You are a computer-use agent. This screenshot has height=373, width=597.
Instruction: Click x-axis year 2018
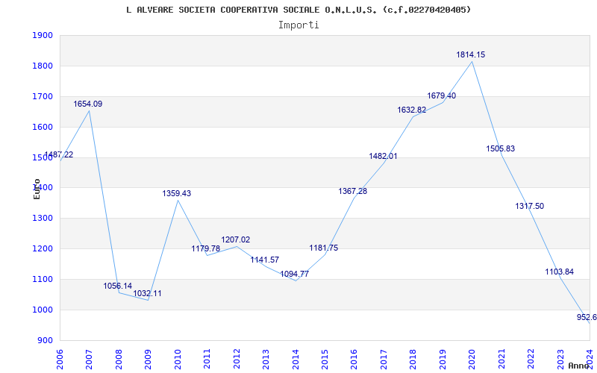click(413, 359)
